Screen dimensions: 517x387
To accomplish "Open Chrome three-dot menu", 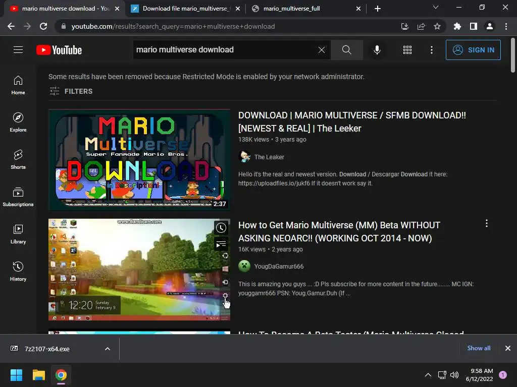I will pos(506,26).
